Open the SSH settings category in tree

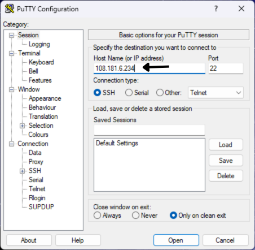[35, 171]
